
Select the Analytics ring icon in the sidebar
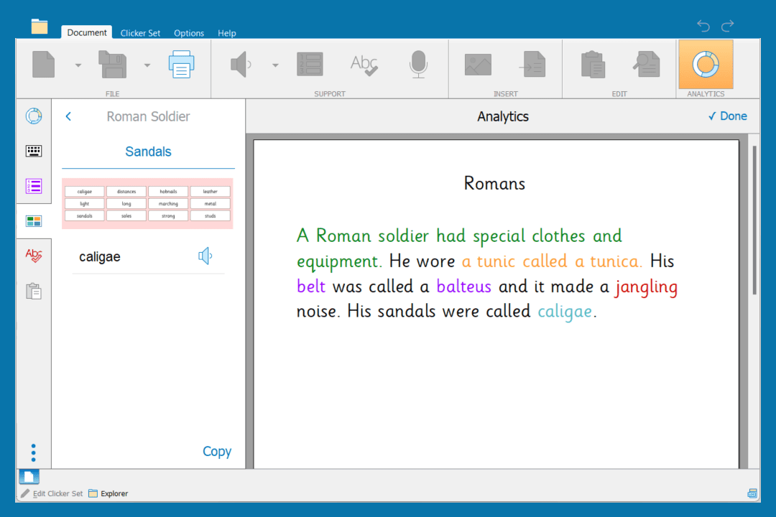click(34, 116)
